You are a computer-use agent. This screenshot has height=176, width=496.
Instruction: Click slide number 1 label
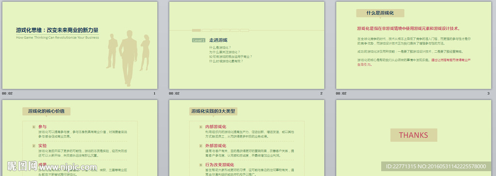[155, 93]
